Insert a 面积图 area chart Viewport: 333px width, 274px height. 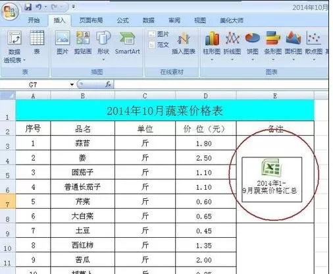click(294, 43)
